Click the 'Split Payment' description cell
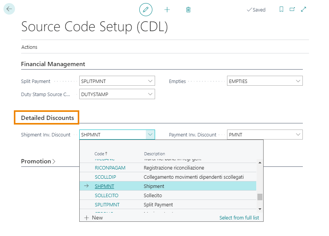The height and width of the screenshot is (236, 329). tap(158, 204)
